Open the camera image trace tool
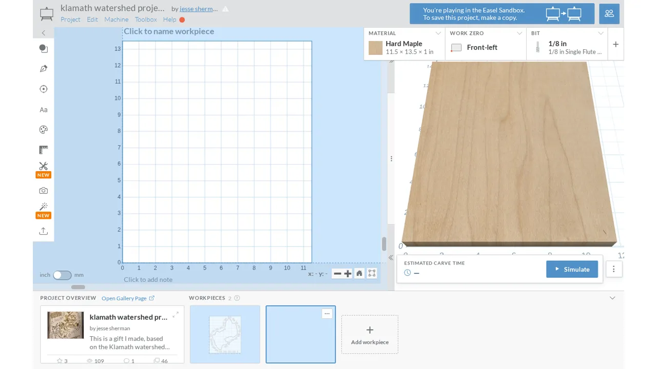This screenshot has width=657, height=369. [44, 191]
